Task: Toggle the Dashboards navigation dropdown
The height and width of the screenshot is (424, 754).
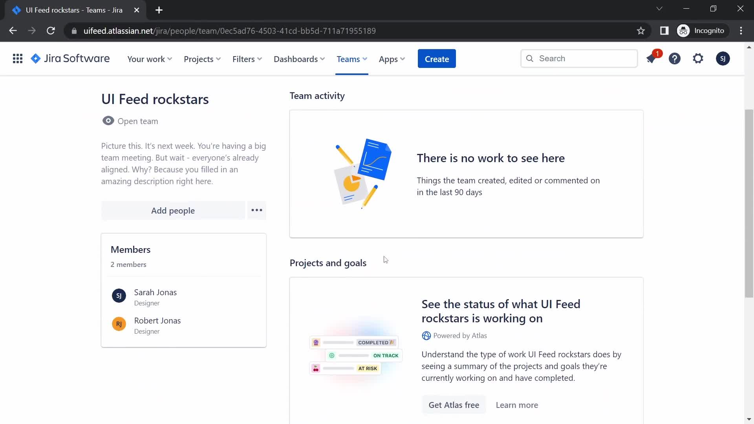Action: [299, 58]
